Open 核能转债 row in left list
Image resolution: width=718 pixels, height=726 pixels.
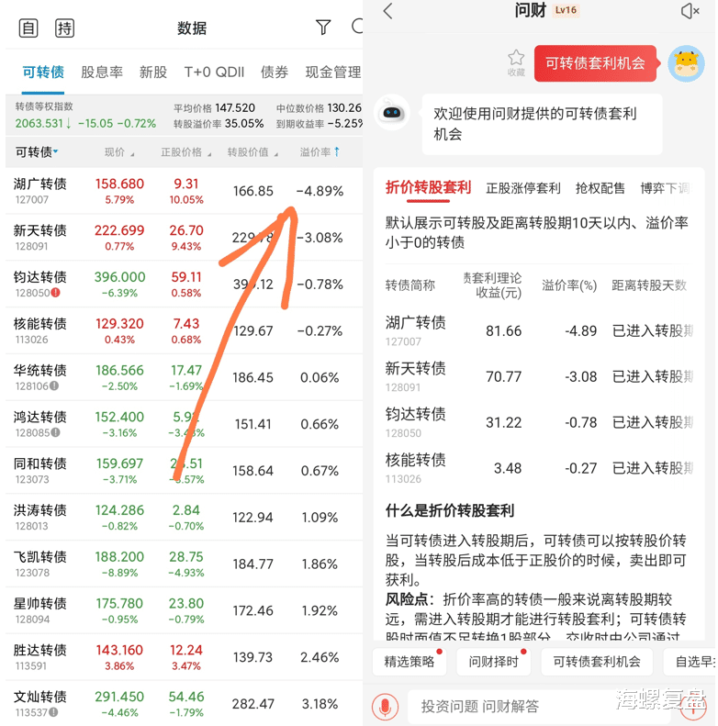[184, 331]
